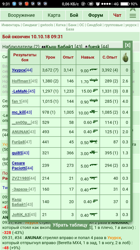Open the gwtools link
Screen dimensions: 140x250
tap(47, 25)
